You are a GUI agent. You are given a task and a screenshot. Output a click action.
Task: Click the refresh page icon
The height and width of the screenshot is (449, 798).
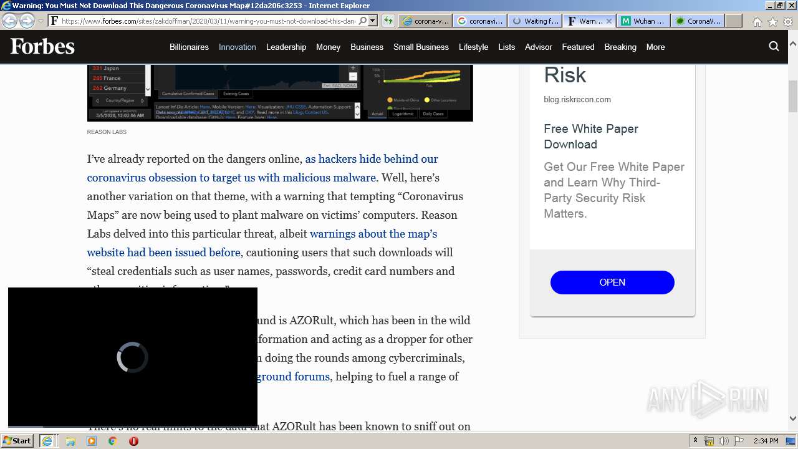click(388, 21)
